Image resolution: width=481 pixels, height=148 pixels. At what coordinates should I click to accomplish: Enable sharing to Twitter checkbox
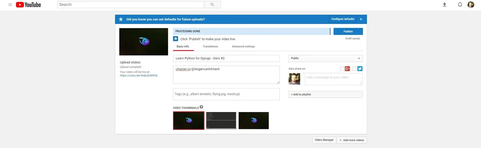(354, 68)
